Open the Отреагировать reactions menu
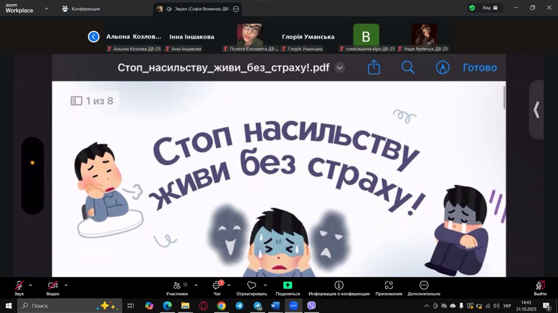This screenshot has width=558, height=313. pos(252,288)
